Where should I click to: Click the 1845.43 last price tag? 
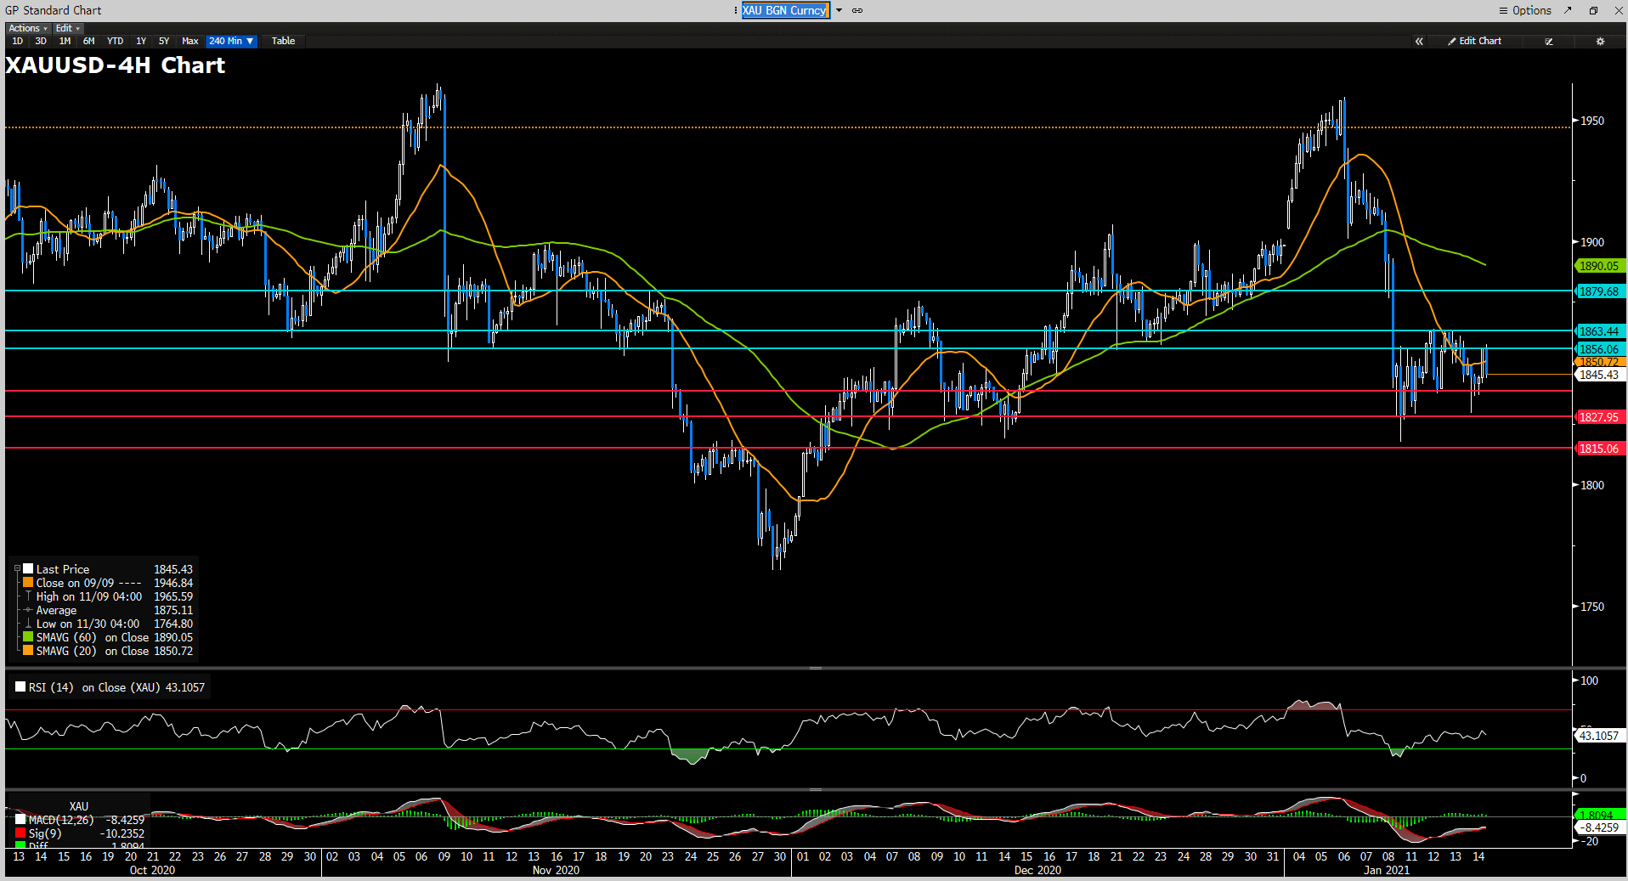point(1601,375)
